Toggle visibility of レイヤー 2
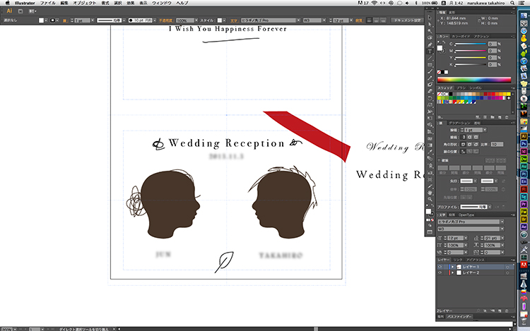Image resolution: width=530 pixels, height=331 pixels. [438, 273]
